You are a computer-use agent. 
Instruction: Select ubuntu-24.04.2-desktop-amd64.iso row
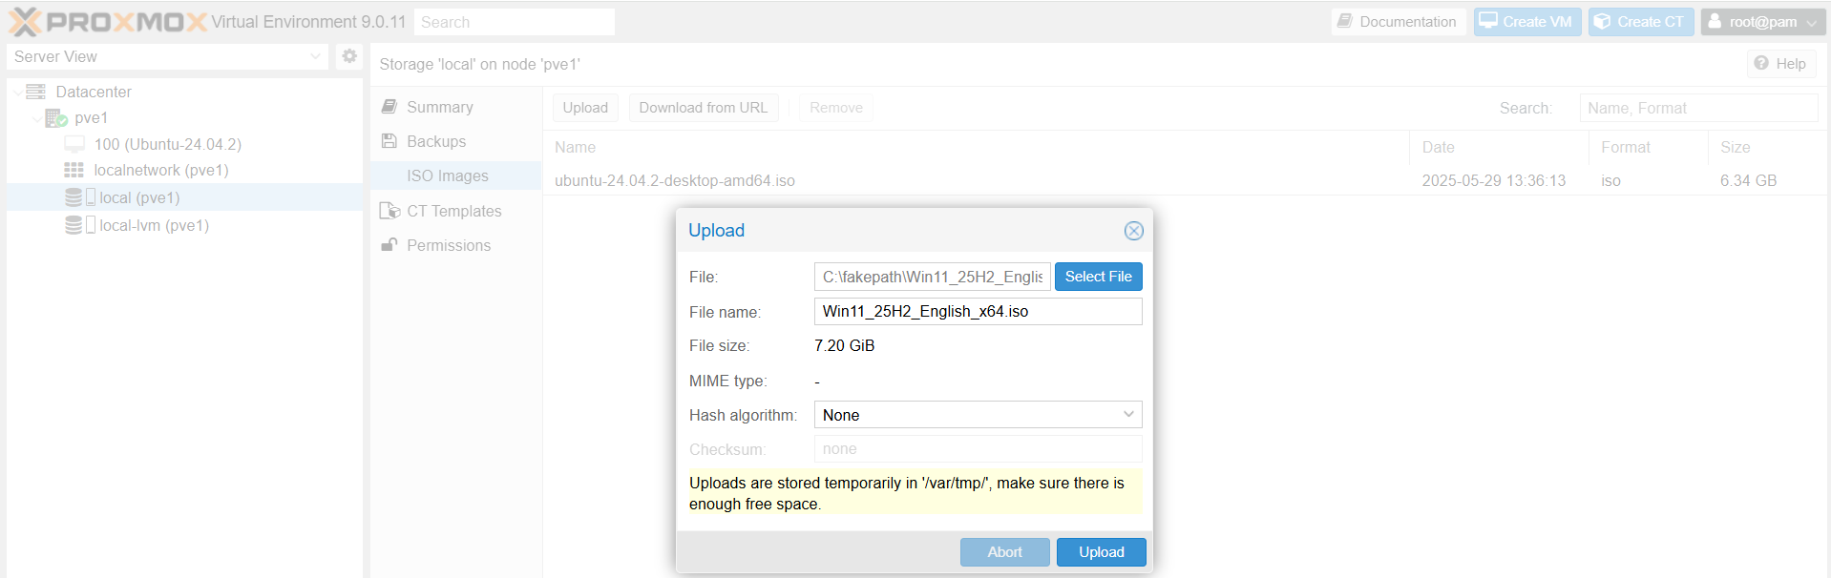(1184, 180)
